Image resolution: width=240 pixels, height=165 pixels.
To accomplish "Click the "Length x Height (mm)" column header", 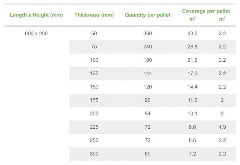I will point(36,15).
